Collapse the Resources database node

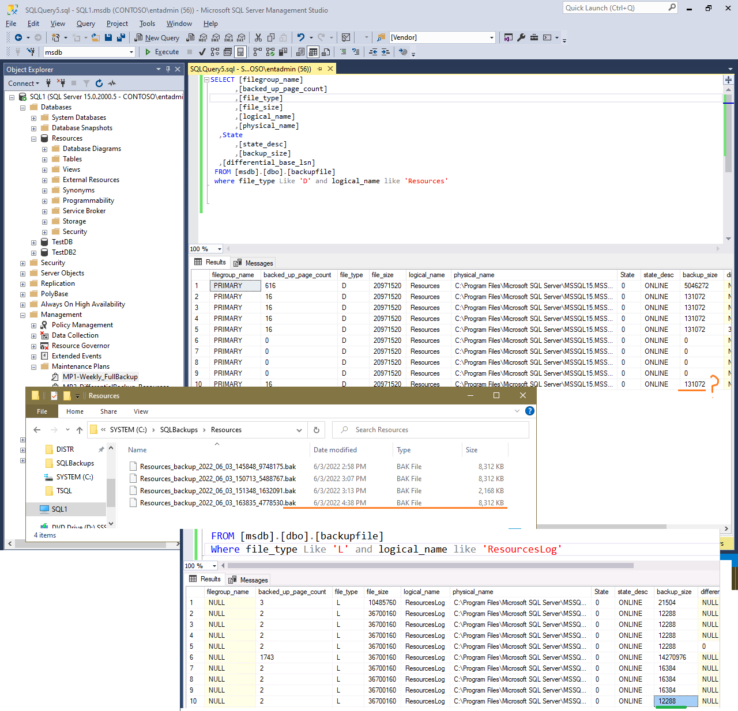(33, 139)
